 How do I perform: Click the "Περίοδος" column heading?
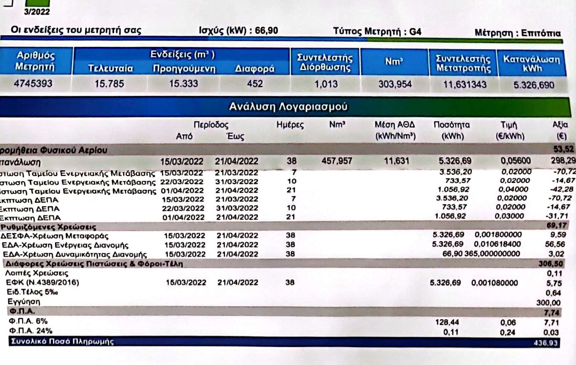point(211,125)
